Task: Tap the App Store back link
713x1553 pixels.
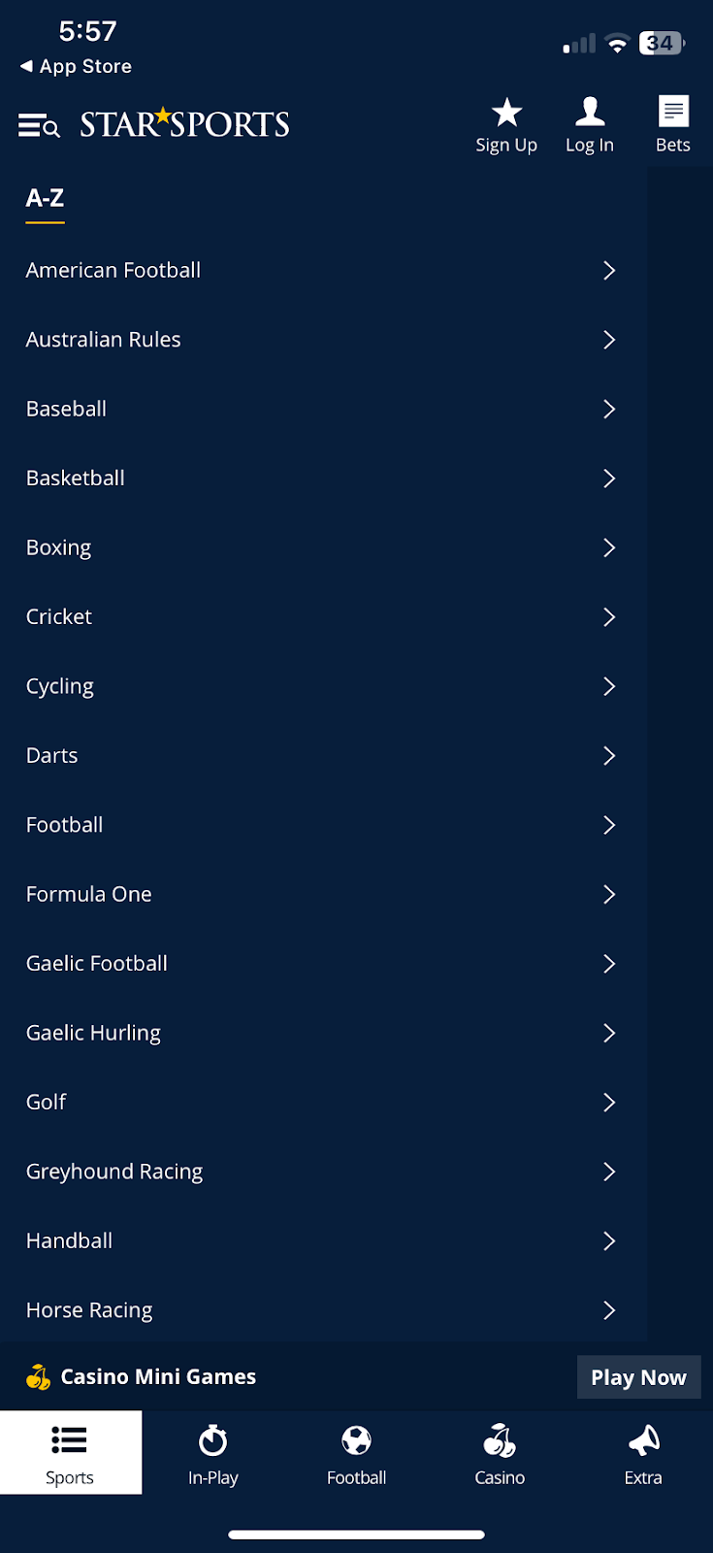Action: (75, 66)
